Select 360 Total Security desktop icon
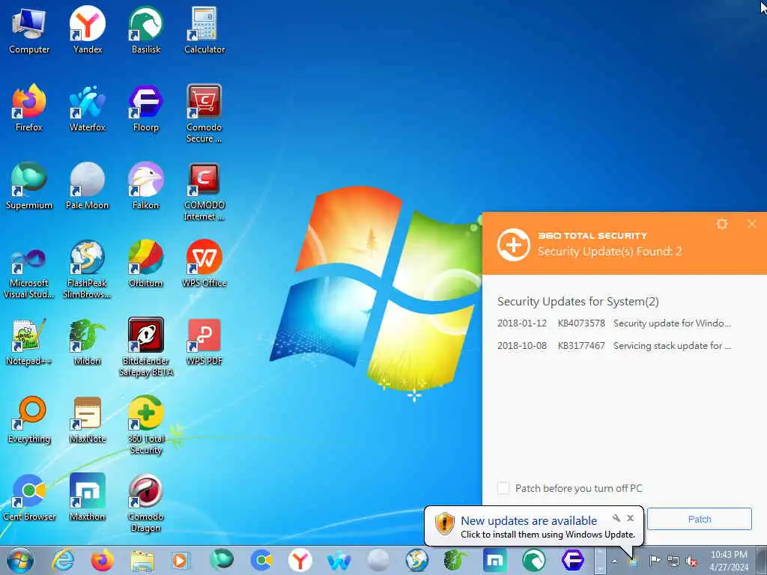Screen dimensions: 767x575 (146, 425)
